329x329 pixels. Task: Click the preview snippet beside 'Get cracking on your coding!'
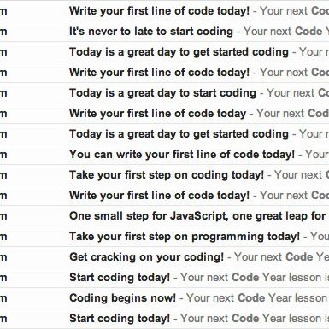281,257
